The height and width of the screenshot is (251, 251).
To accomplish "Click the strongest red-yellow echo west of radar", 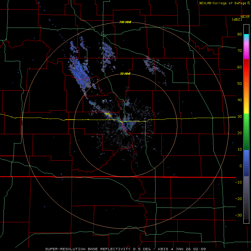I will tap(108, 114).
